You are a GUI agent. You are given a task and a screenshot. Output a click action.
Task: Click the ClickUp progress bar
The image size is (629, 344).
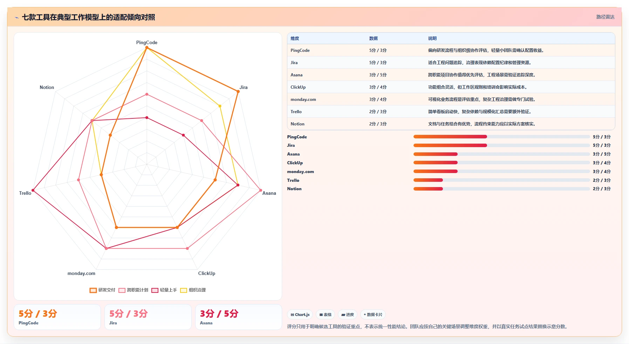502,163
